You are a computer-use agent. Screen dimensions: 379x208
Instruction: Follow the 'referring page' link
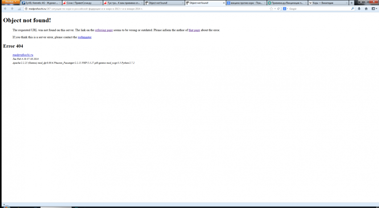click(103, 30)
